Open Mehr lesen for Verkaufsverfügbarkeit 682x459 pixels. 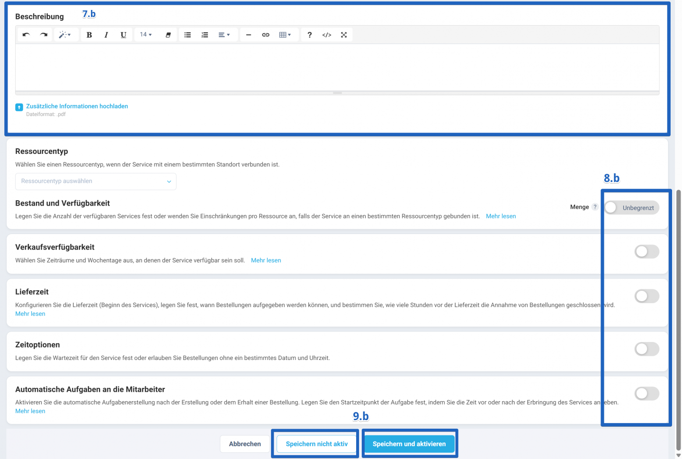[266, 261]
